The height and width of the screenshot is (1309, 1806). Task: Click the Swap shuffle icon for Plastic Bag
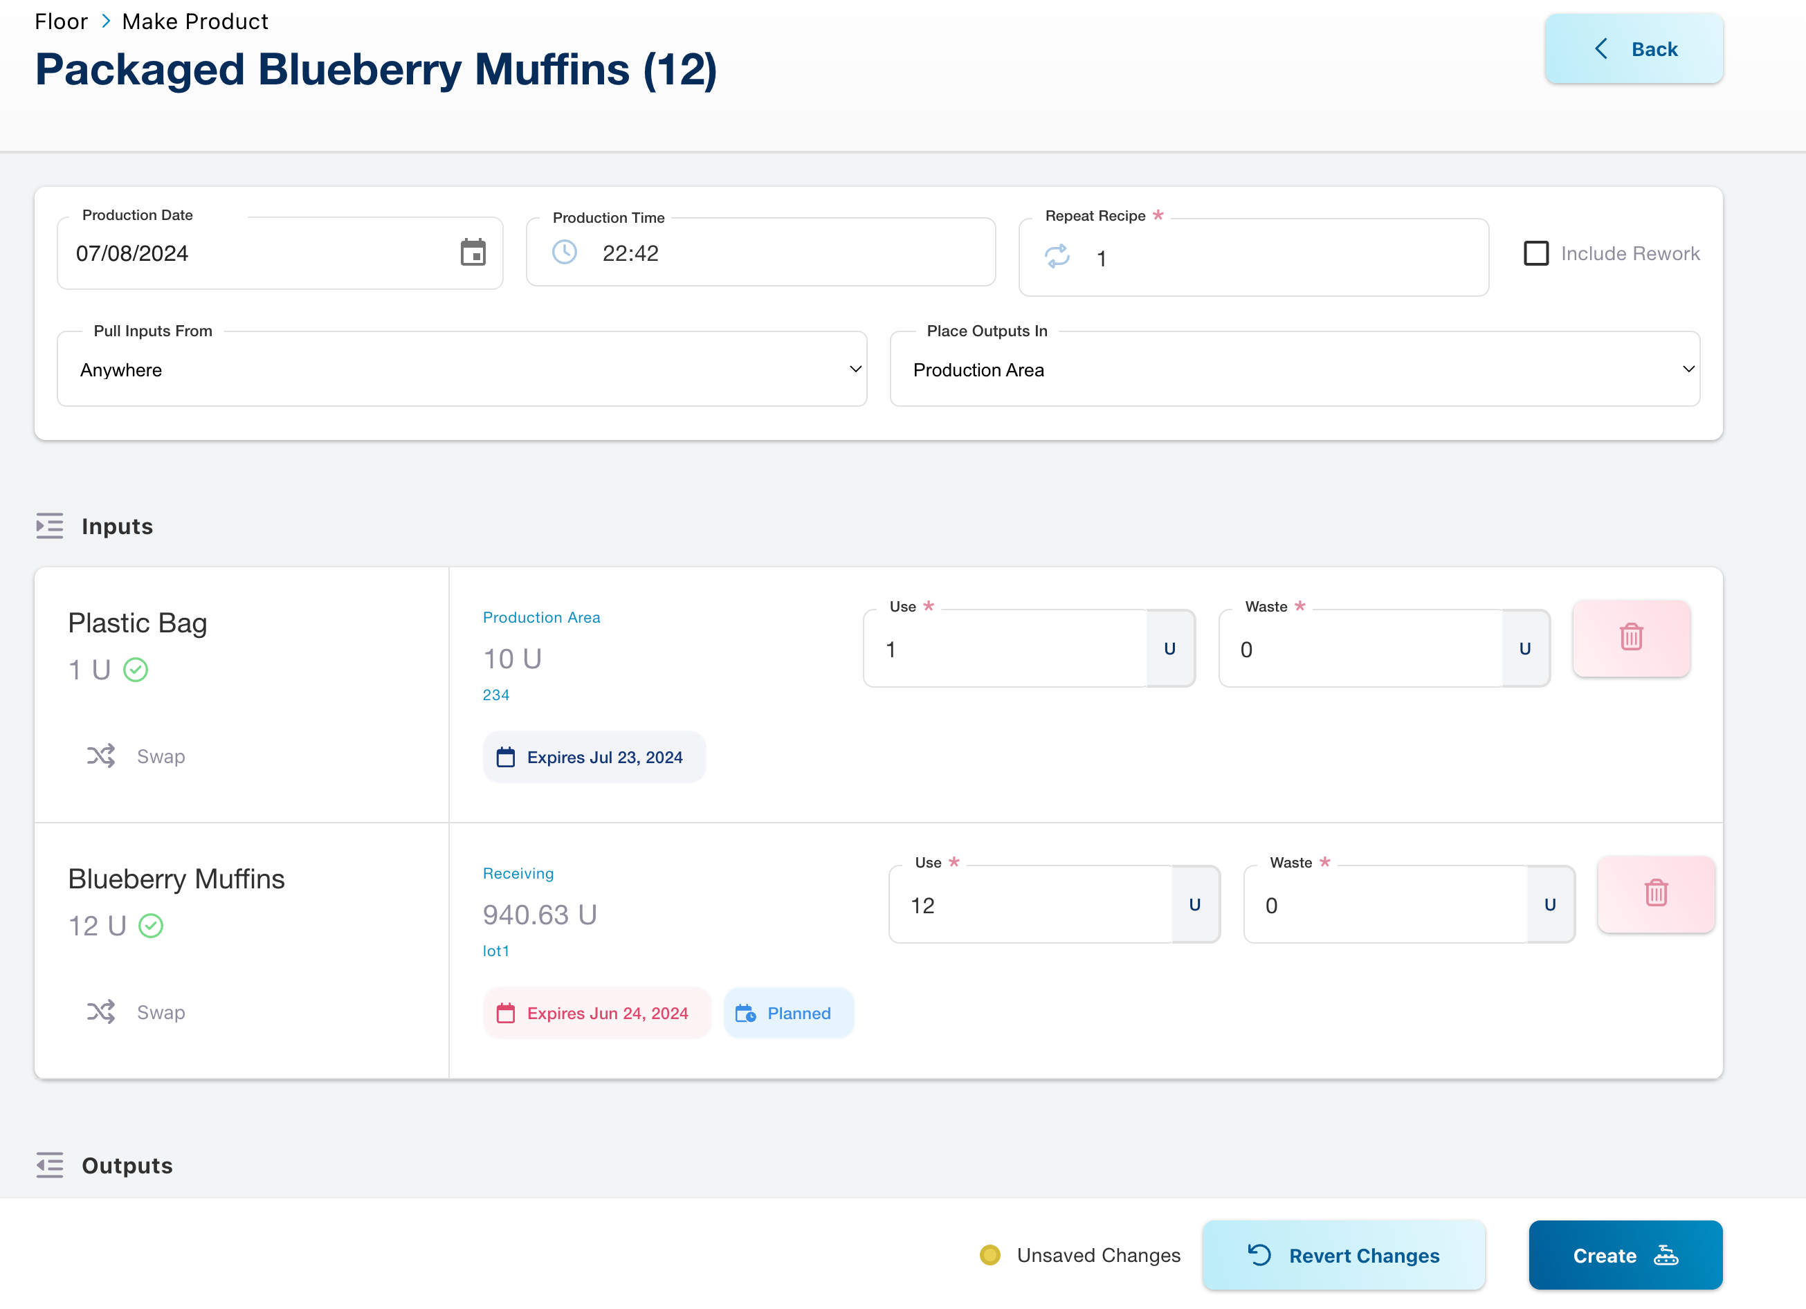[101, 756]
